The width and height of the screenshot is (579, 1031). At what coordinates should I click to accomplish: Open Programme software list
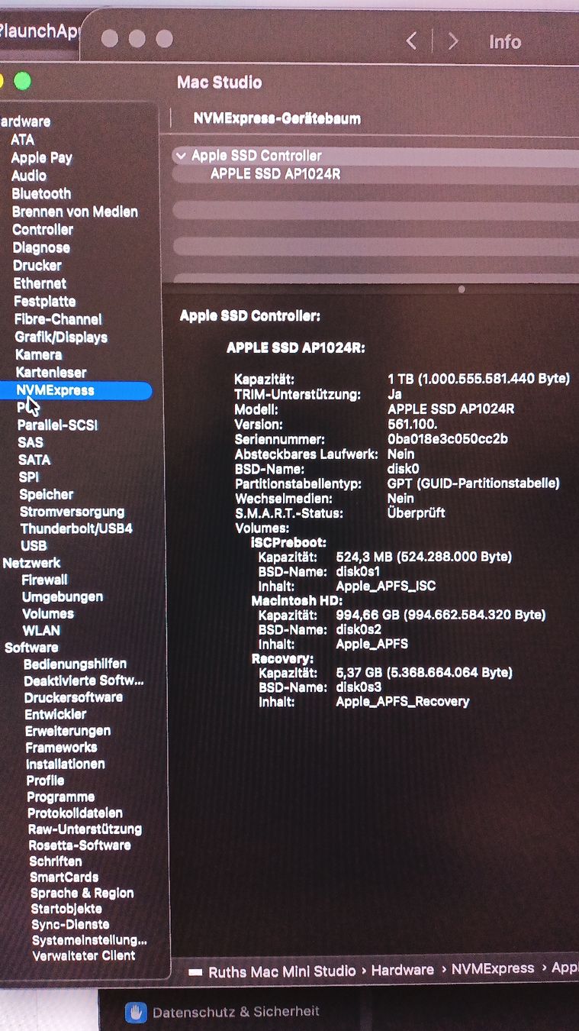pyautogui.click(x=60, y=797)
